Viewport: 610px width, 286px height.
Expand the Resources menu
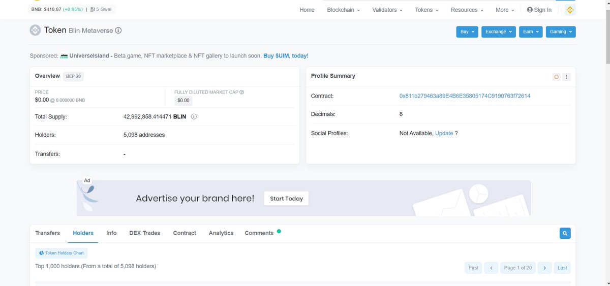[467, 10]
